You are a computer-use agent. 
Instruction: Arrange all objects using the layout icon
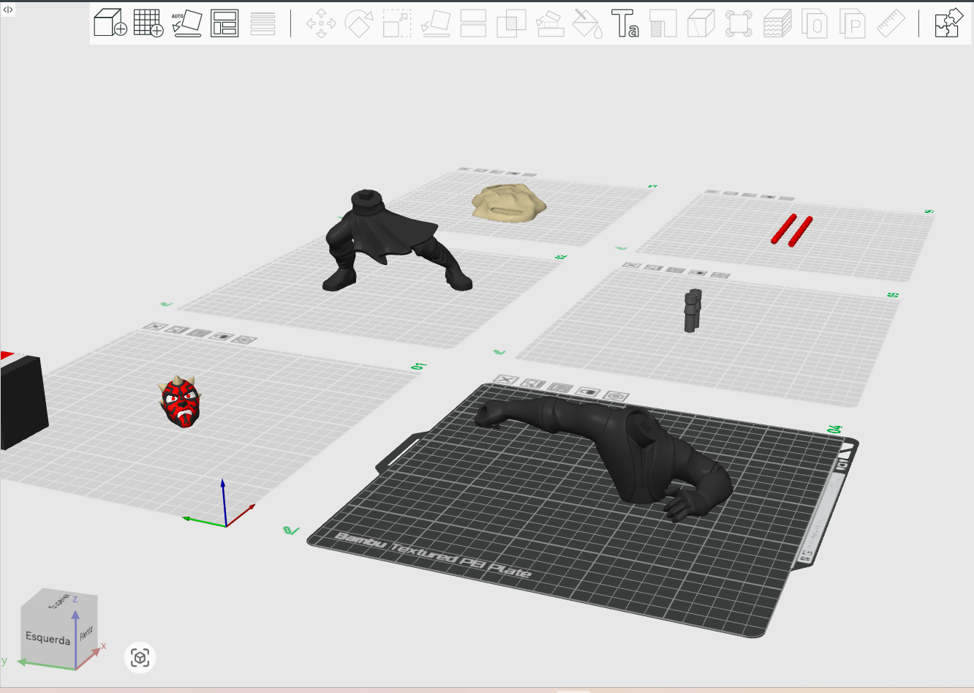tap(224, 23)
